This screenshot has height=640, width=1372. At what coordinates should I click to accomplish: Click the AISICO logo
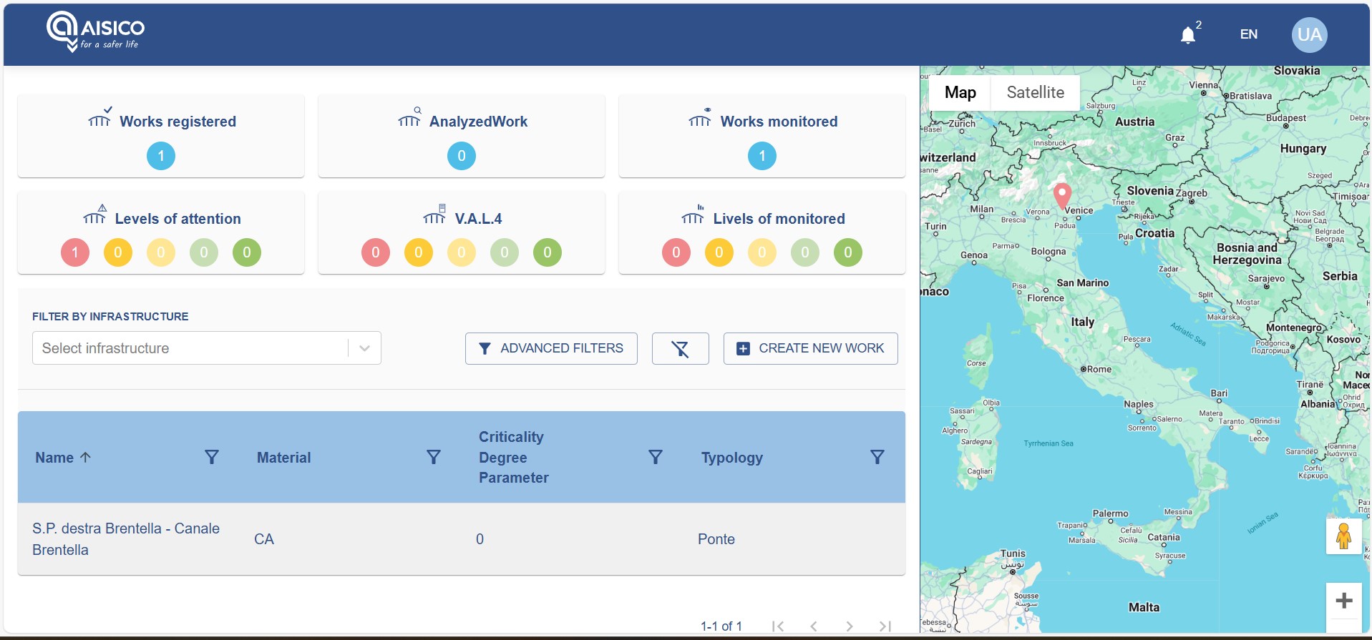pyautogui.click(x=95, y=33)
